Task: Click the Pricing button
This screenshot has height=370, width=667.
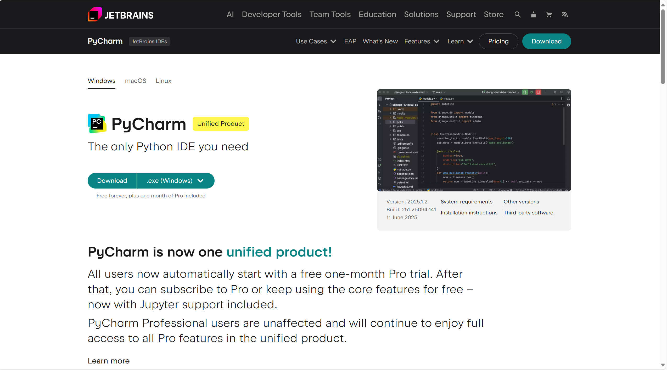Action: pos(498,41)
